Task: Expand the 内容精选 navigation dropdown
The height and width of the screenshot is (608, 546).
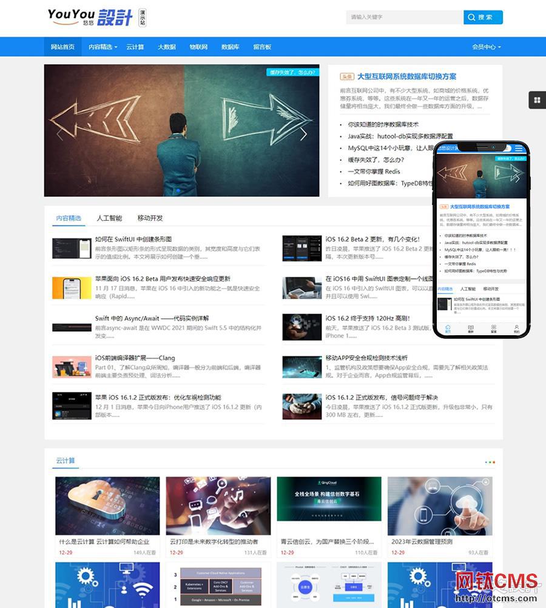Action: pyautogui.click(x=103, y=47)
